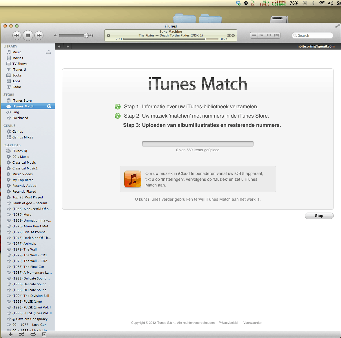This screenshot has width=341, height=338.
Task: Click the small play icon in now-playing display
Action: pos(109,35)
